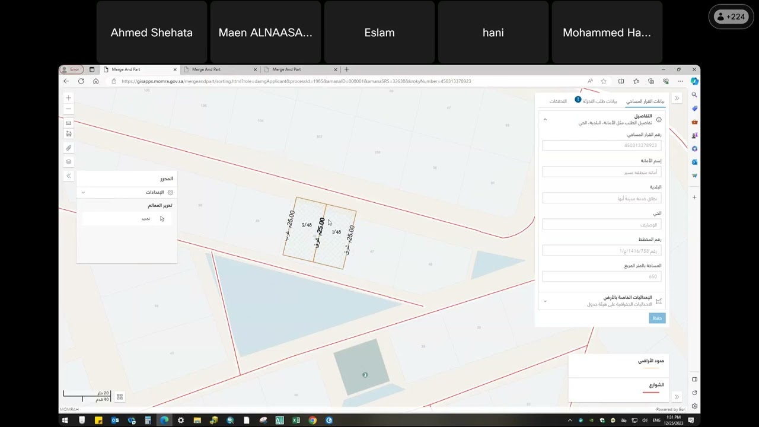
Task: Click the البلدية field
Action: (x=601, y=199)
